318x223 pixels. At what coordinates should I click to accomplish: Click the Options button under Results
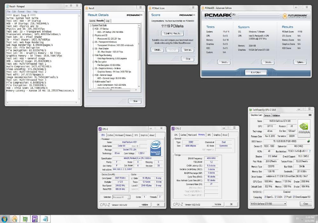click(300, 62)
